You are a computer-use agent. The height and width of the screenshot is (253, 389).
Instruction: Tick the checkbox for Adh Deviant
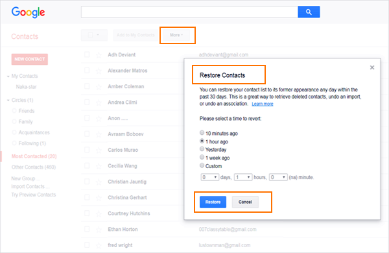[x=87, y=54]
